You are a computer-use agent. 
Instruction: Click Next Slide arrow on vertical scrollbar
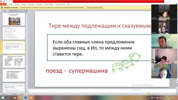pyautogui.click(x=177, y=86)
